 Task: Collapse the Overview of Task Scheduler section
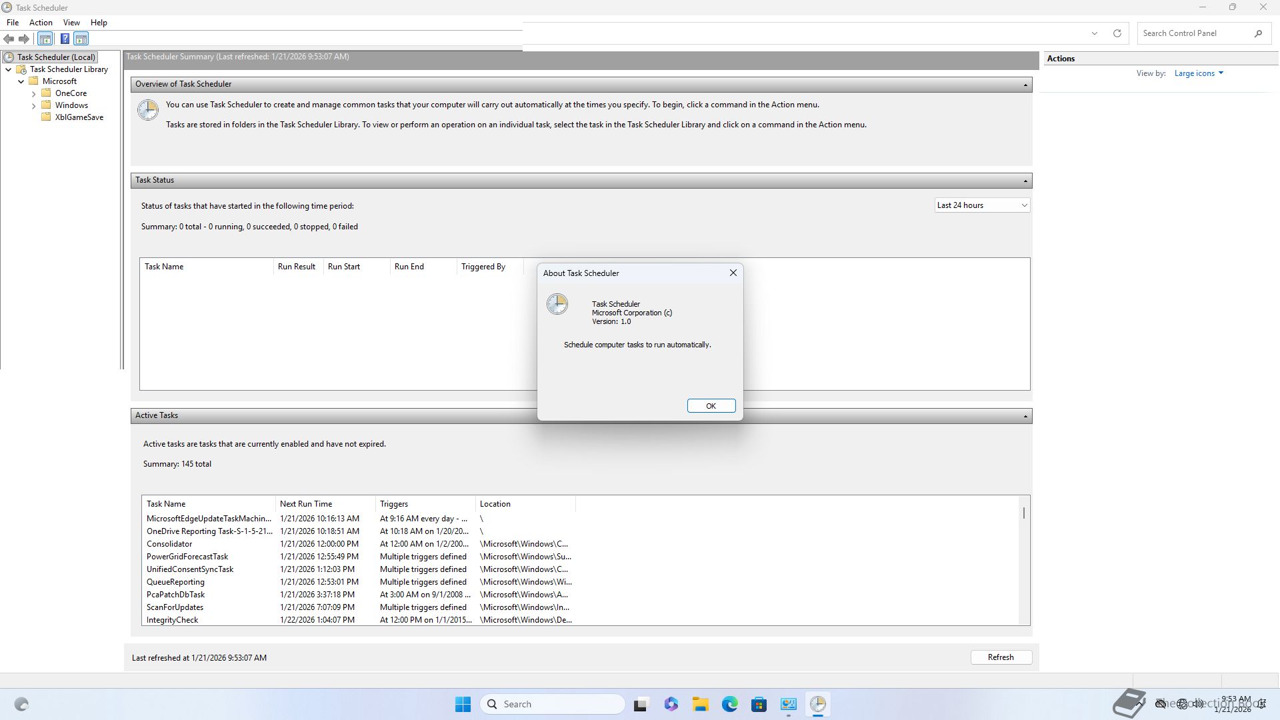click(x=1025, y=85)
